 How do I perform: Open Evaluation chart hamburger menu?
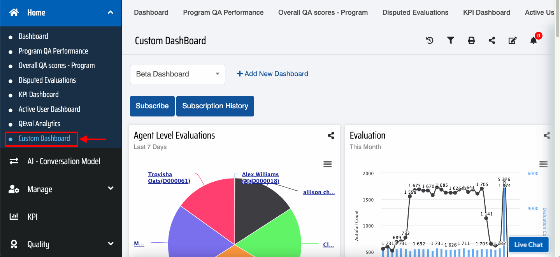pyautogui.click(x=543, y=164)
